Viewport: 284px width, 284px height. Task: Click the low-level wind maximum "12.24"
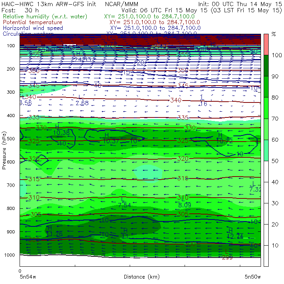click(x=235, y=236)
